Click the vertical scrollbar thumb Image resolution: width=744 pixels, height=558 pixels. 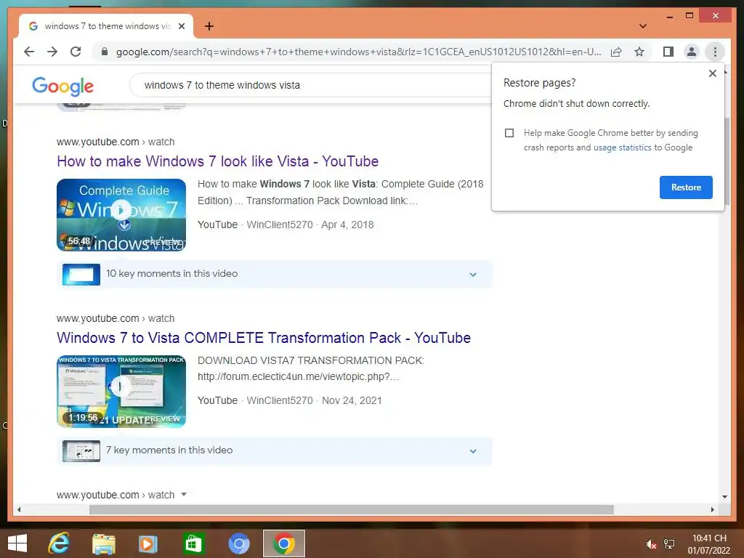pyautogui.click(x=727, y=161)
